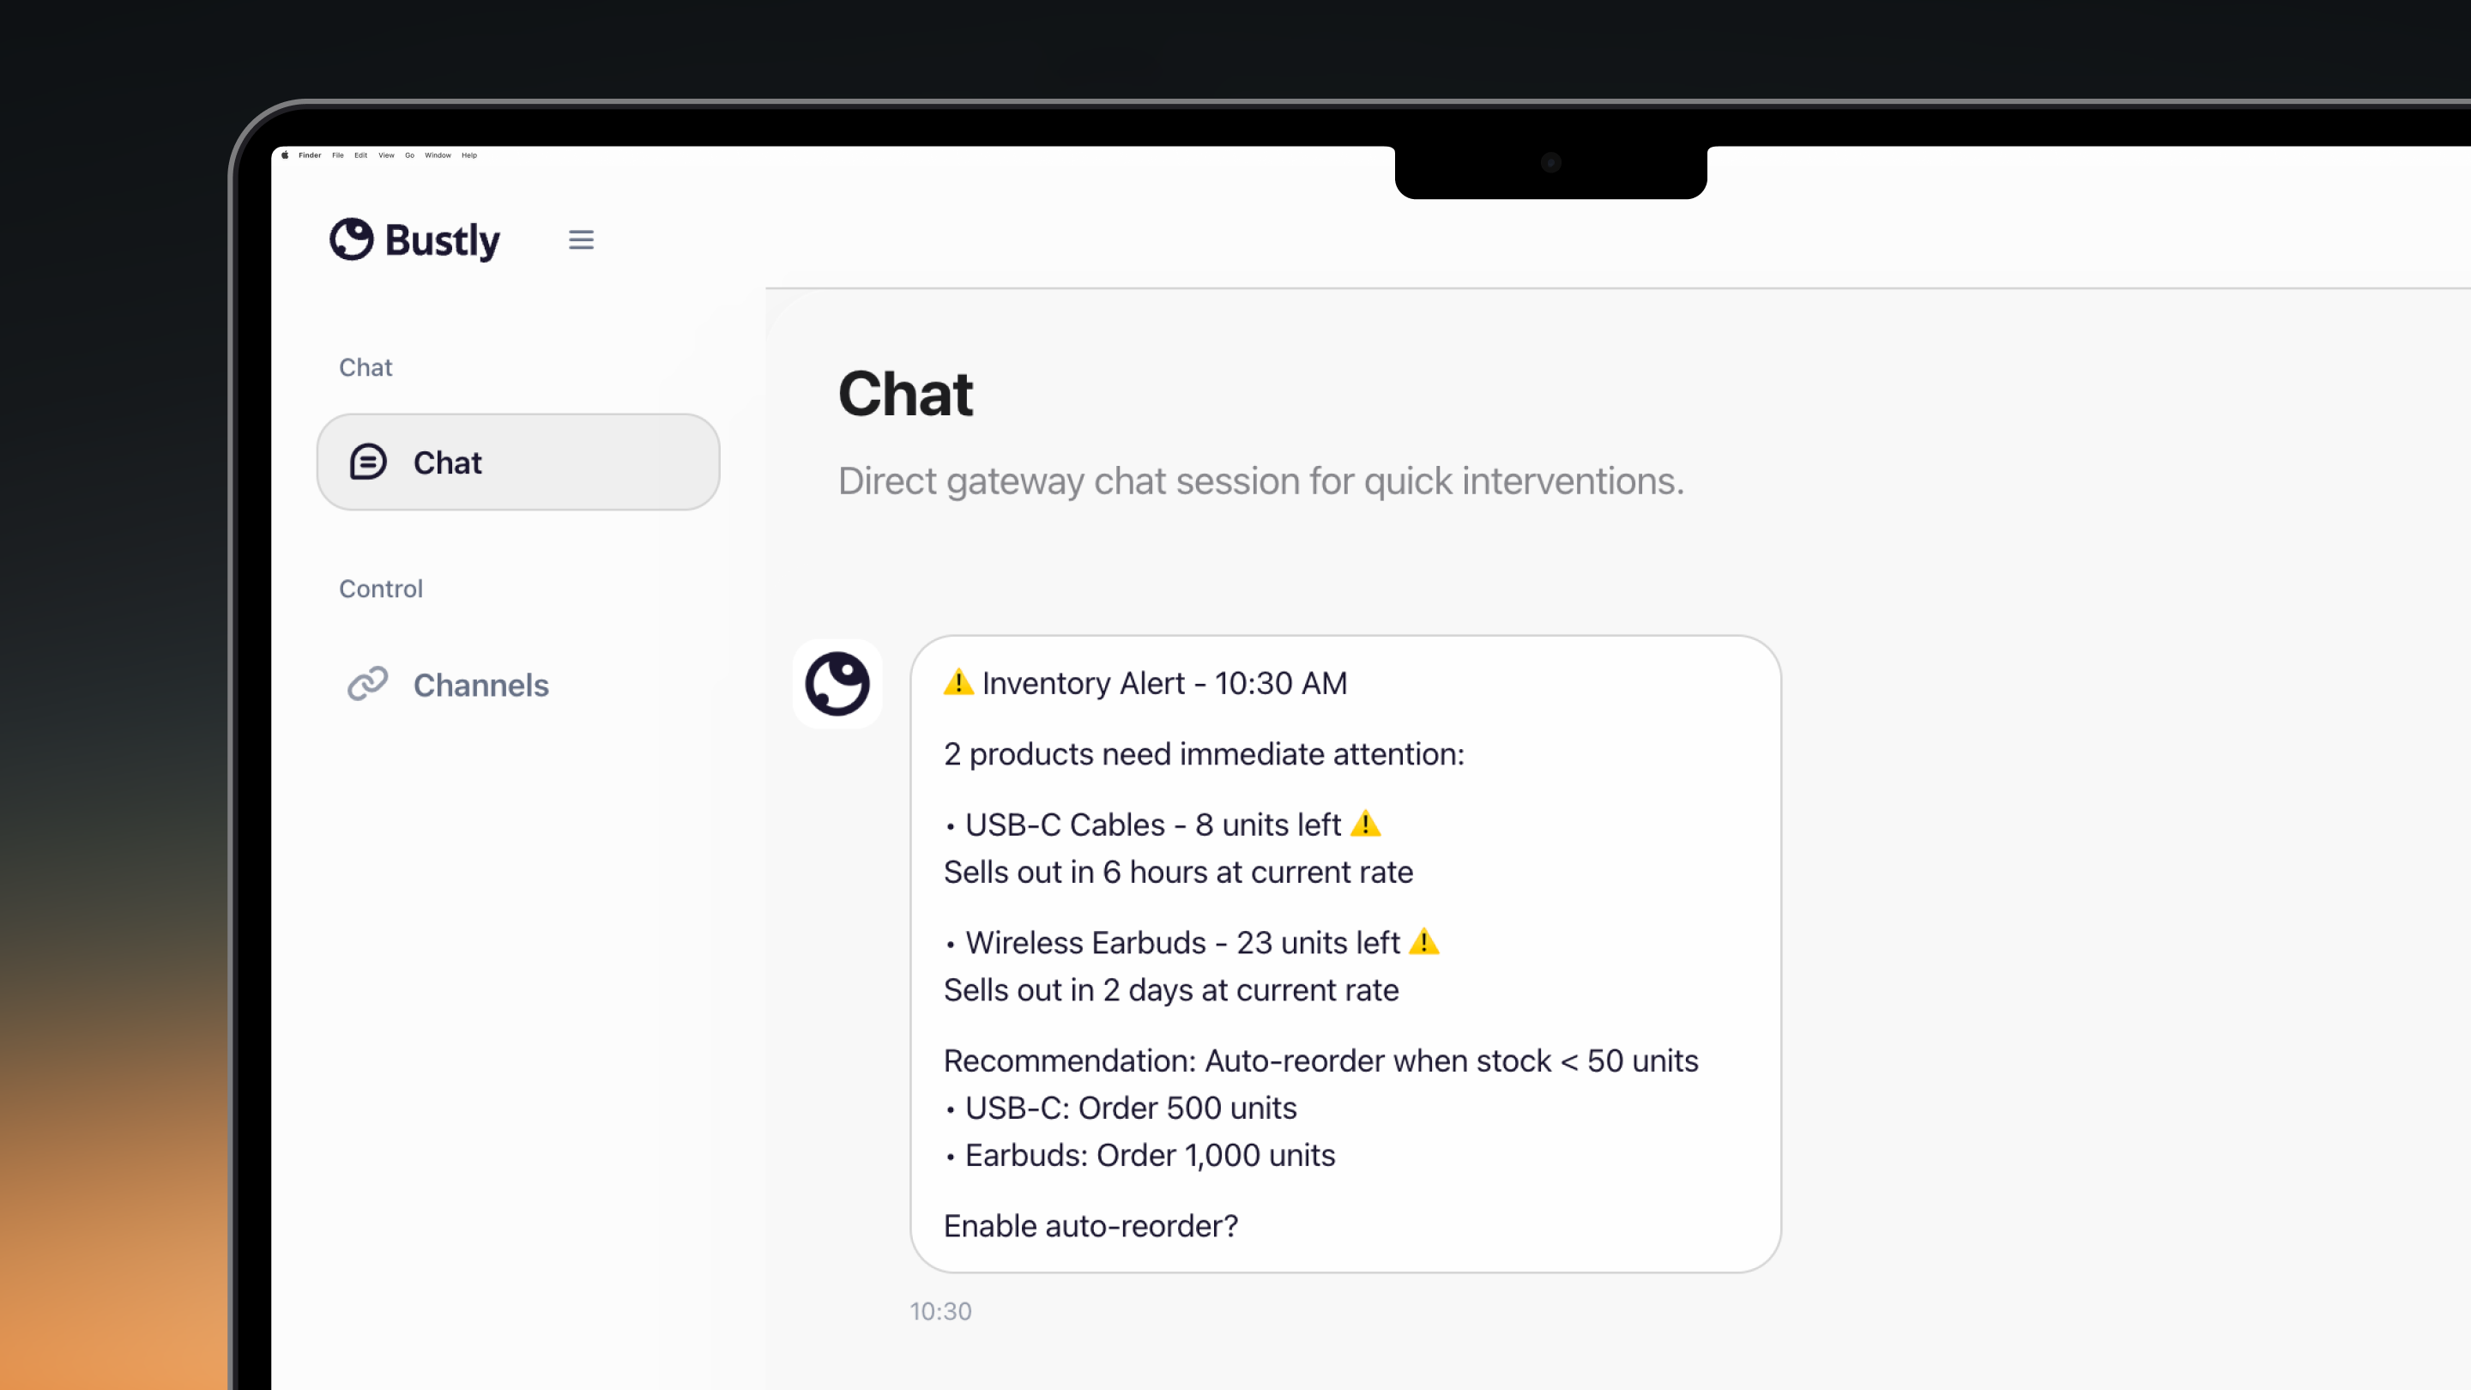Open the Apple menu
Screen dimensions: 2471x1390
(x=285, y=154)
